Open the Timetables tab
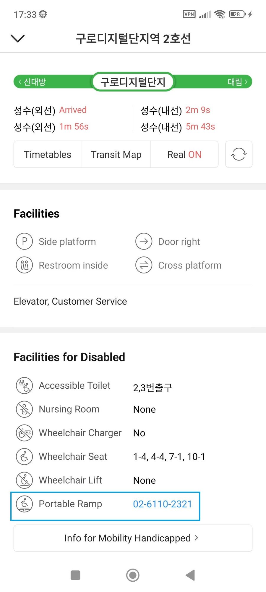The height and width of the screenshot is (592, 266). [48, 154]
